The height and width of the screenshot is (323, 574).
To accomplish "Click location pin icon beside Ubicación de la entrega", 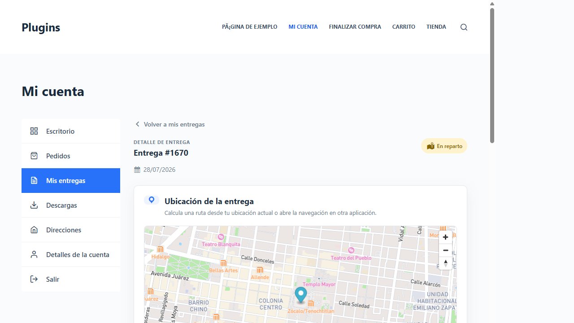I will [152, 200].
